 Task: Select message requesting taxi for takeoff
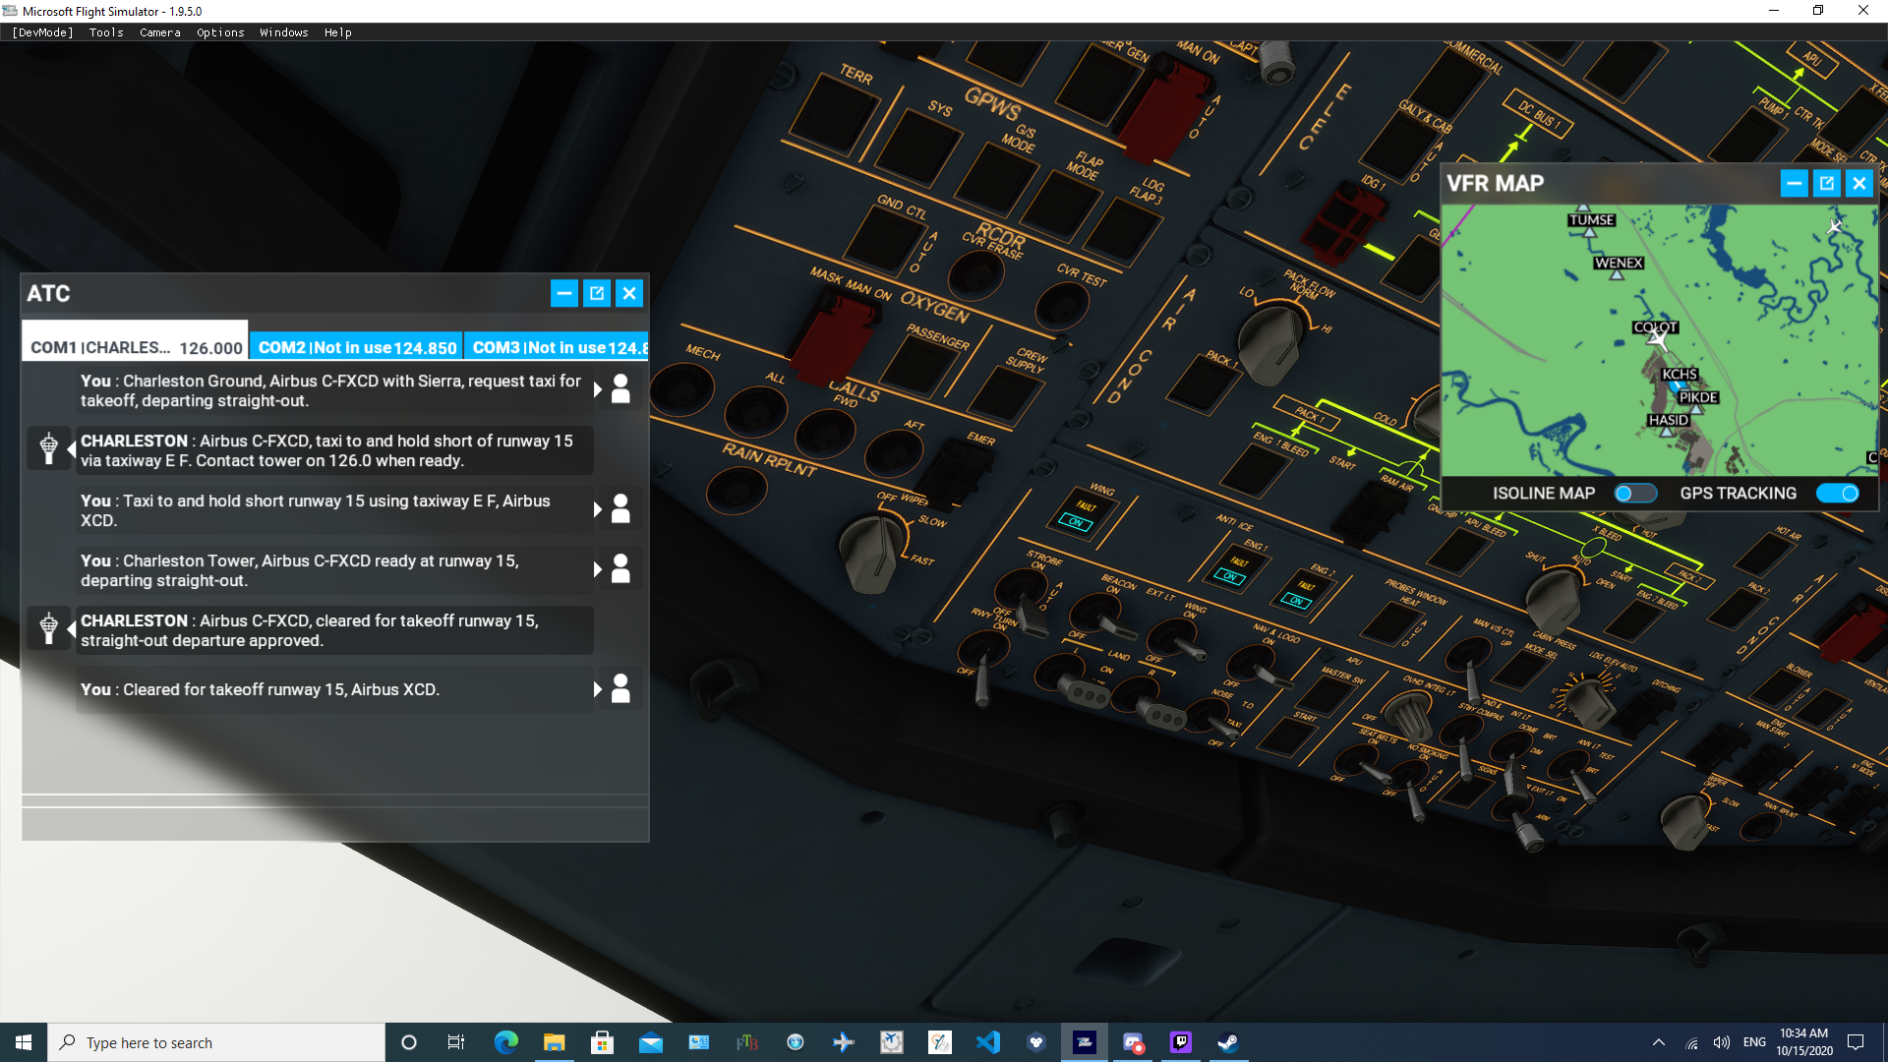(334, 390)
